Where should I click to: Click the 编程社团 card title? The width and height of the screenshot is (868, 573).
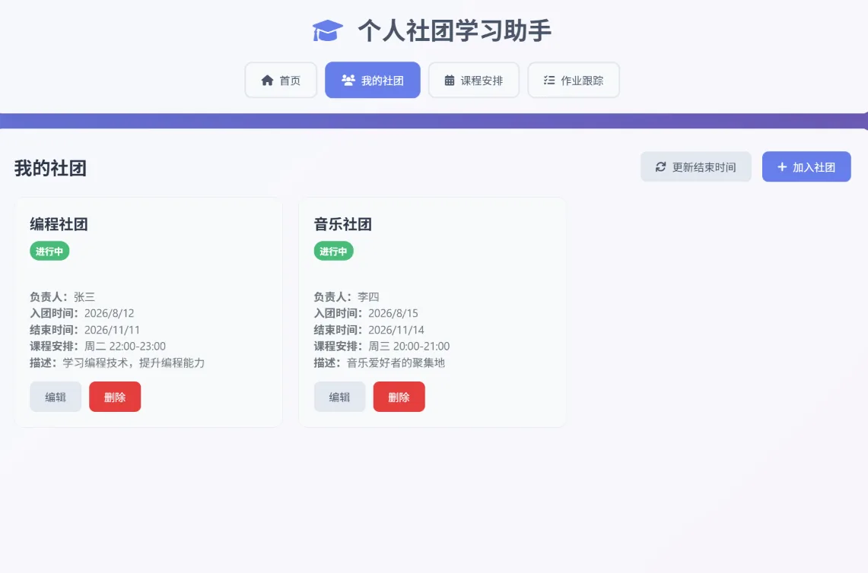tap(59, 224)
